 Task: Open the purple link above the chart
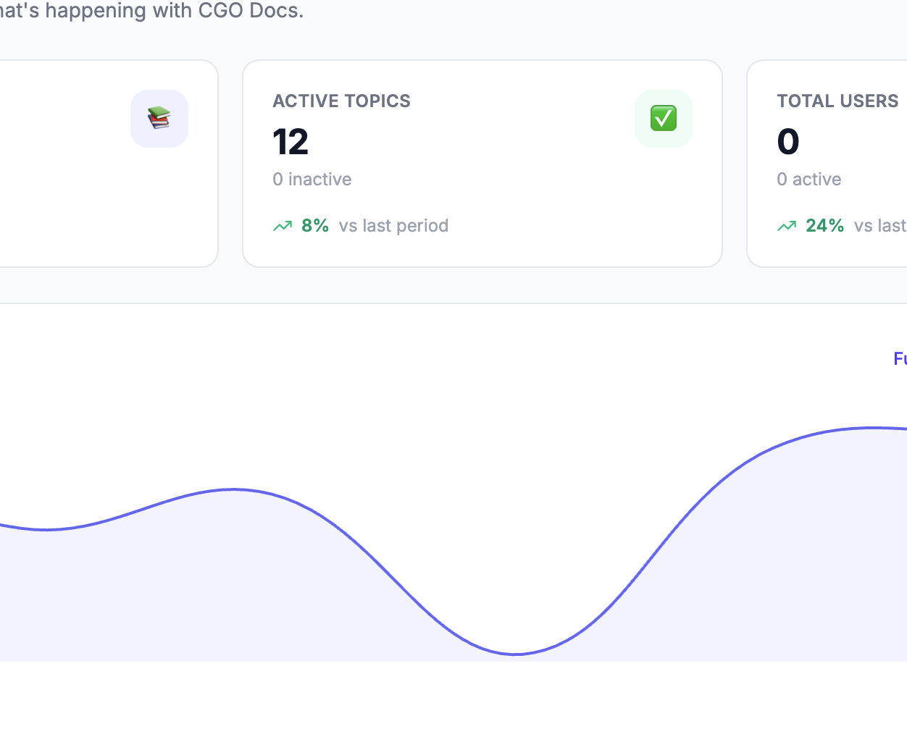(900, 358)
